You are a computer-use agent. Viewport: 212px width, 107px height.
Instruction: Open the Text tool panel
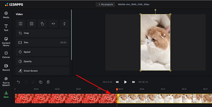(x=6, y=28)
